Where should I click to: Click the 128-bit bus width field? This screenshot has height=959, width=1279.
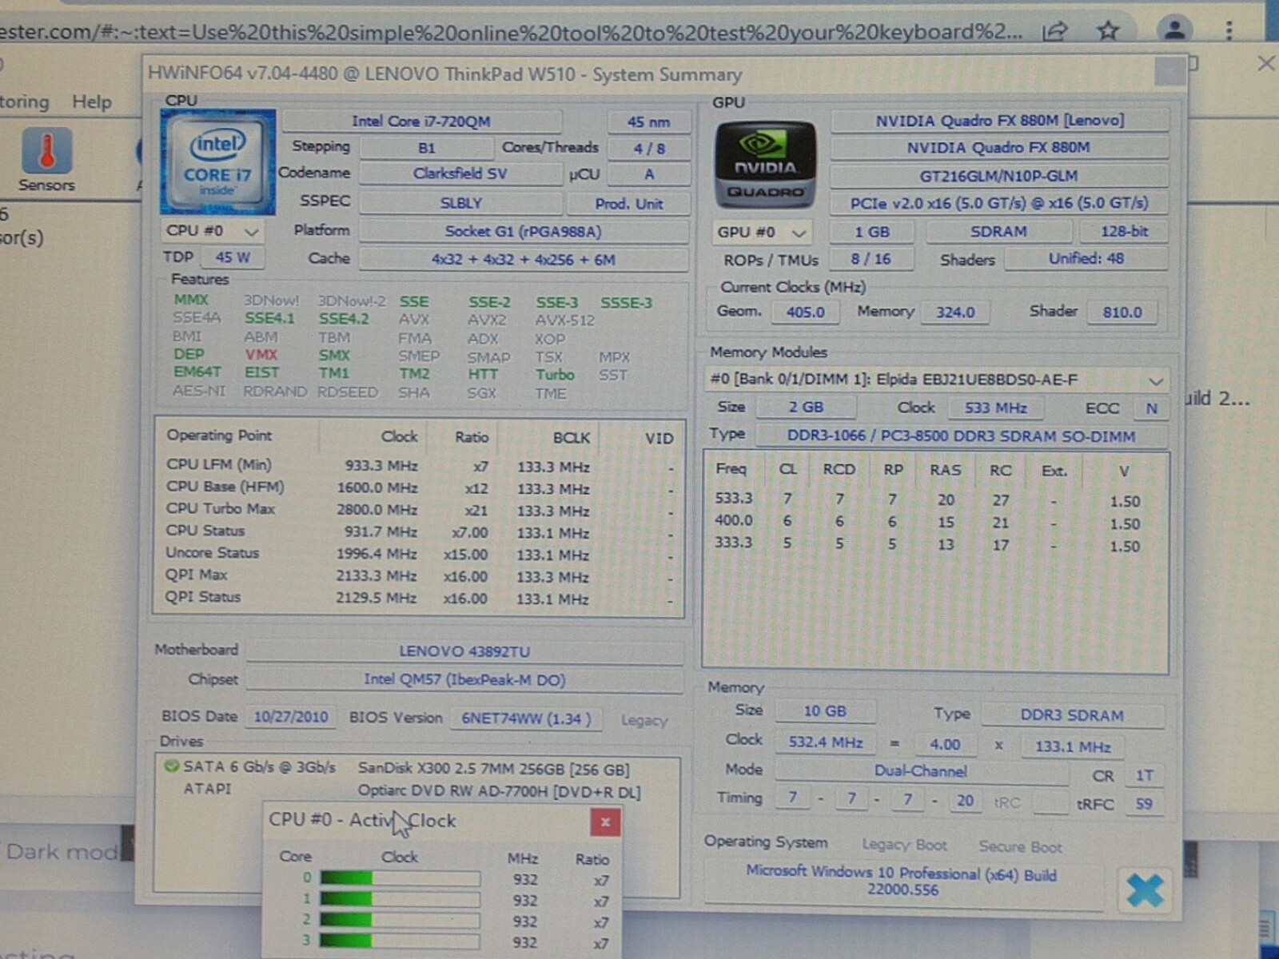(1124, 232)
